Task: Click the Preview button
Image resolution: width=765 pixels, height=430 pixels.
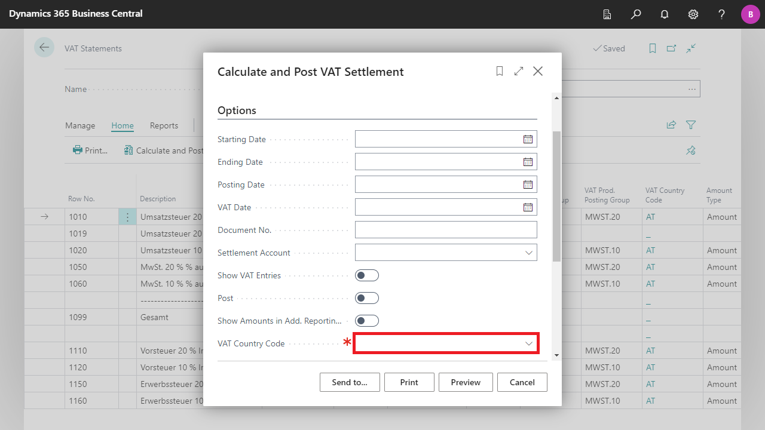Action: pyautogui.click(x=466, y=382)
